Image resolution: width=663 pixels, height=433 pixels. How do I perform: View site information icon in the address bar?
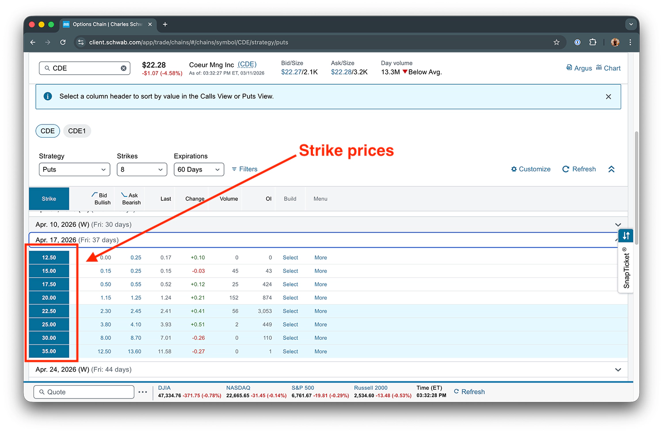click(81, 42)
